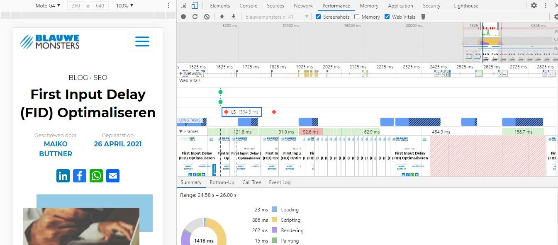Click the 26 APRIL 2021 publish date

(118, 144)
